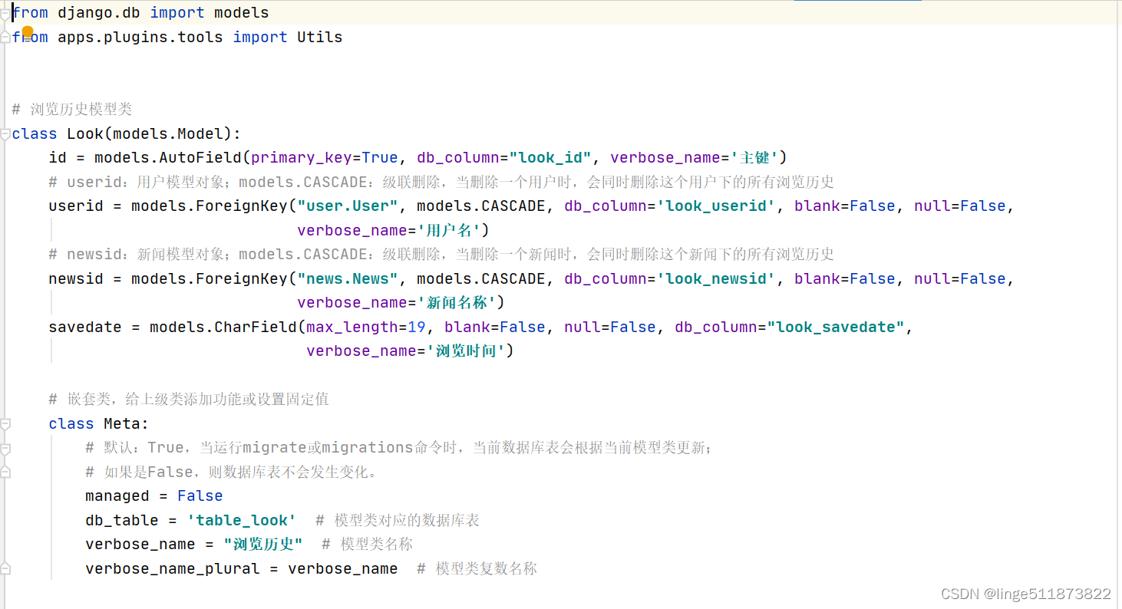Click the number 19 in max_length
Image resolution: width=1122 pixels, height=609 pixels.
417,327
